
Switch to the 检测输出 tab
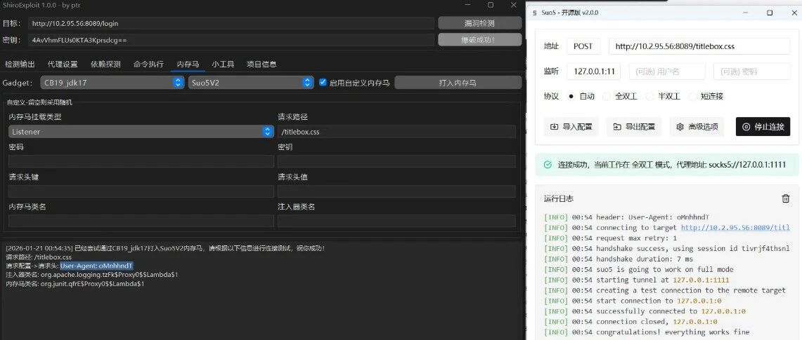(x=20, y=64)
